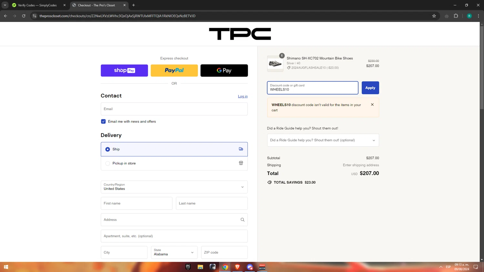
Task: Click the TPC logo
Action: [x=240, y=34]
